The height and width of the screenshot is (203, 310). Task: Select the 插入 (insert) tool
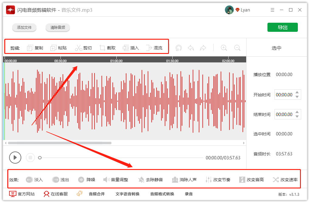pos(131,48)
